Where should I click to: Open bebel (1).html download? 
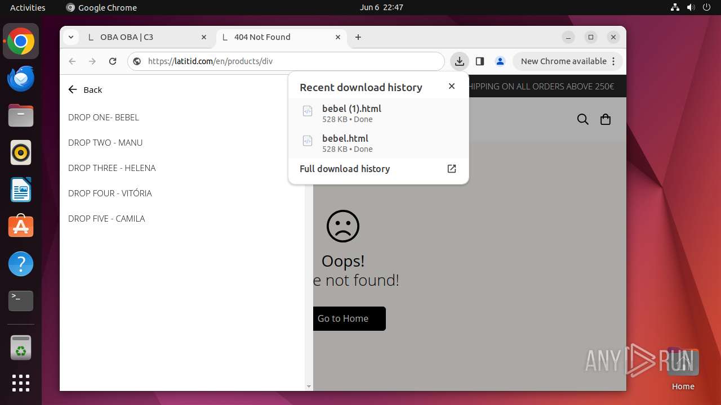tap(379, 113)
